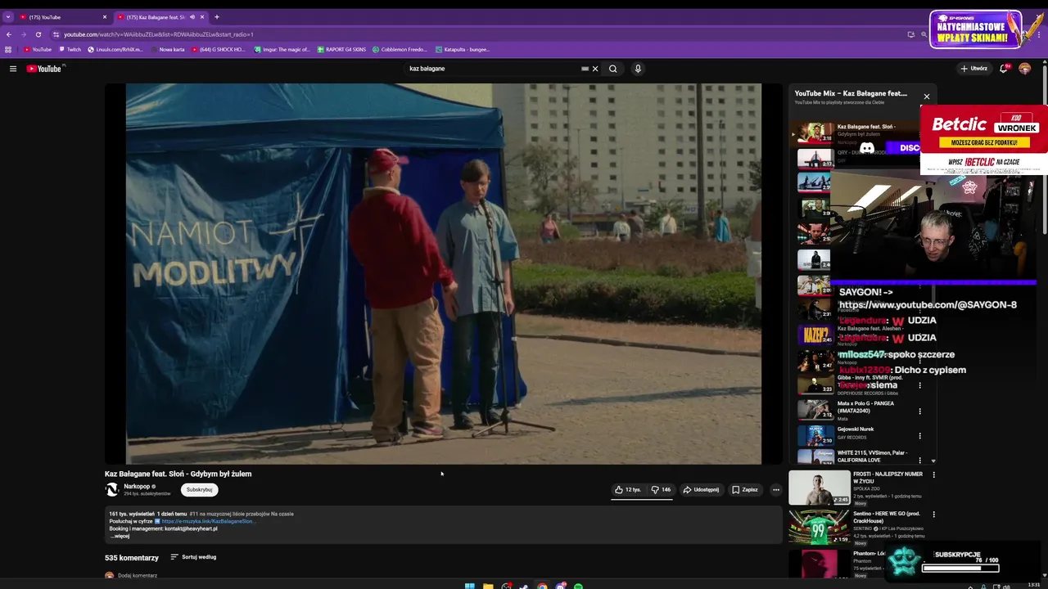Like the video with thumbs up
1048x589 pixels.
628,489
